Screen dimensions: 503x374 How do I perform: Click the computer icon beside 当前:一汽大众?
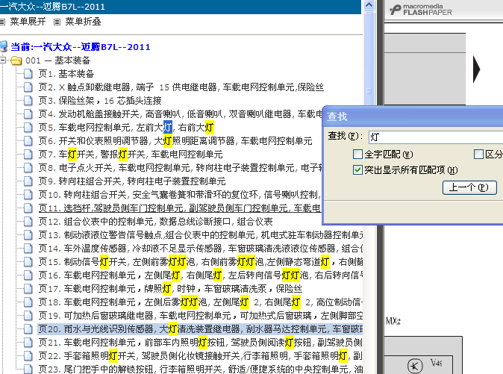tap(4, 46)
